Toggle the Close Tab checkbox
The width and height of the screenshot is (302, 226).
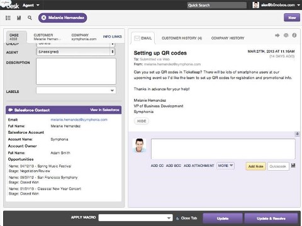(x=177, y=218)
